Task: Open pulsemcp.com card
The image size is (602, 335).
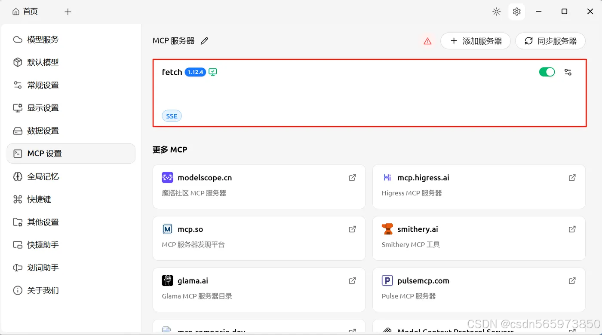Action: pos(479,289)
